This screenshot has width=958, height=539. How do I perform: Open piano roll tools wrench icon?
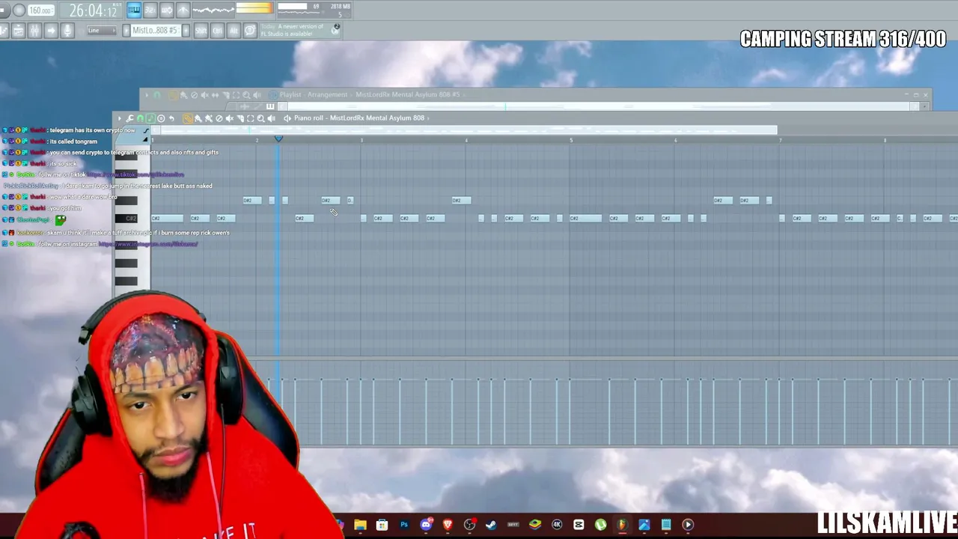[x=129, y=118]
